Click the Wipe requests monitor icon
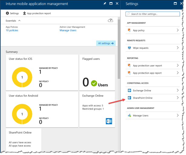The width and height of the screenshot is (186, 155). click(129, 48)
